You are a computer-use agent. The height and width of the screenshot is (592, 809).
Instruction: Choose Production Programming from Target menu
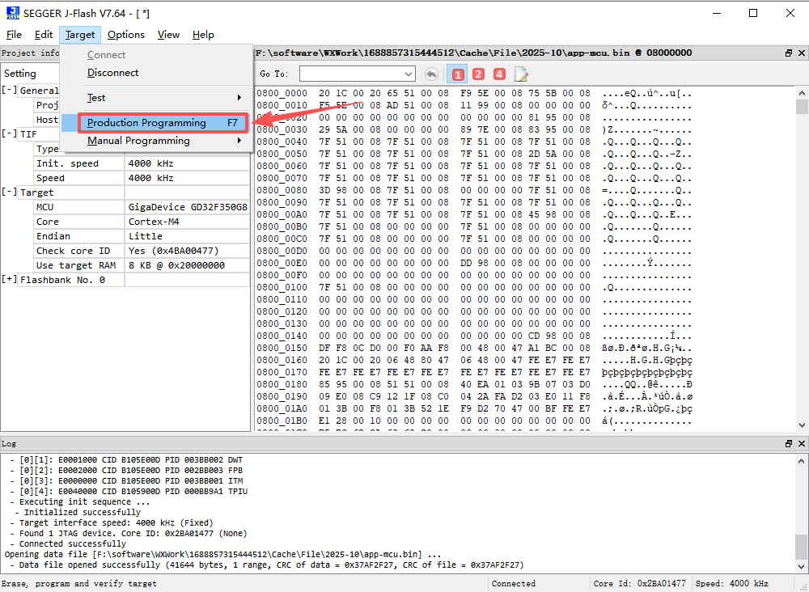click(157, 123)
